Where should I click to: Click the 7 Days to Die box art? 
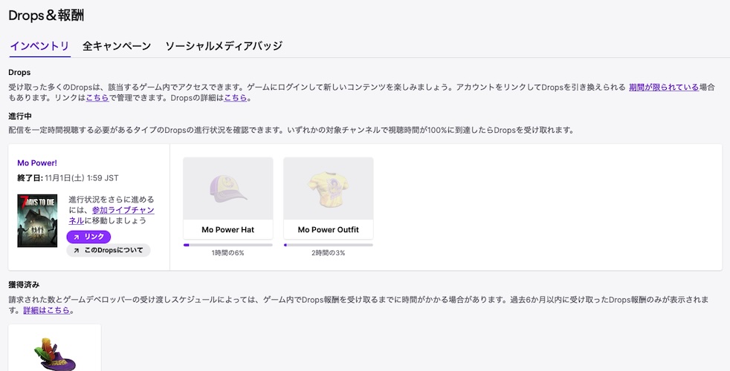(37, 221)
